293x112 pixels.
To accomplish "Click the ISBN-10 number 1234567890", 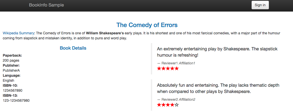I will point(12,90).
